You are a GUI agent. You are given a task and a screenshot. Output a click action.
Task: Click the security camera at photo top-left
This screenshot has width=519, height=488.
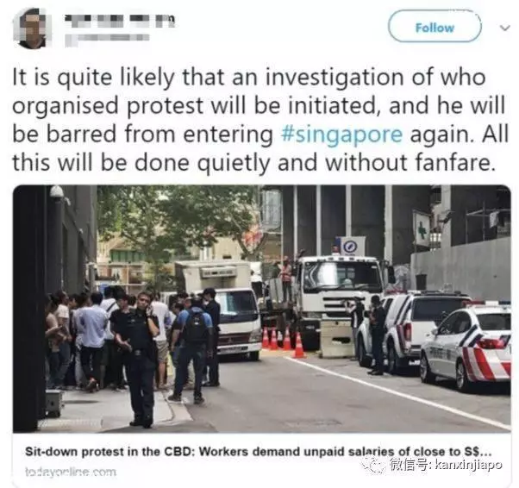[58, 194]
